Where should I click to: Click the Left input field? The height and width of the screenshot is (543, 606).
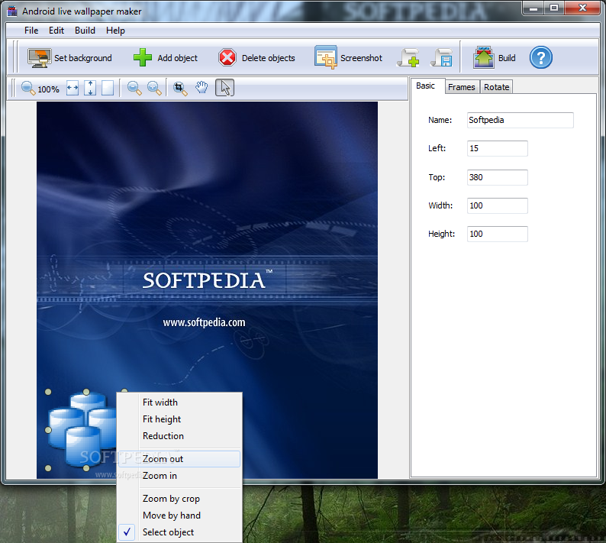tap(498, 148)
